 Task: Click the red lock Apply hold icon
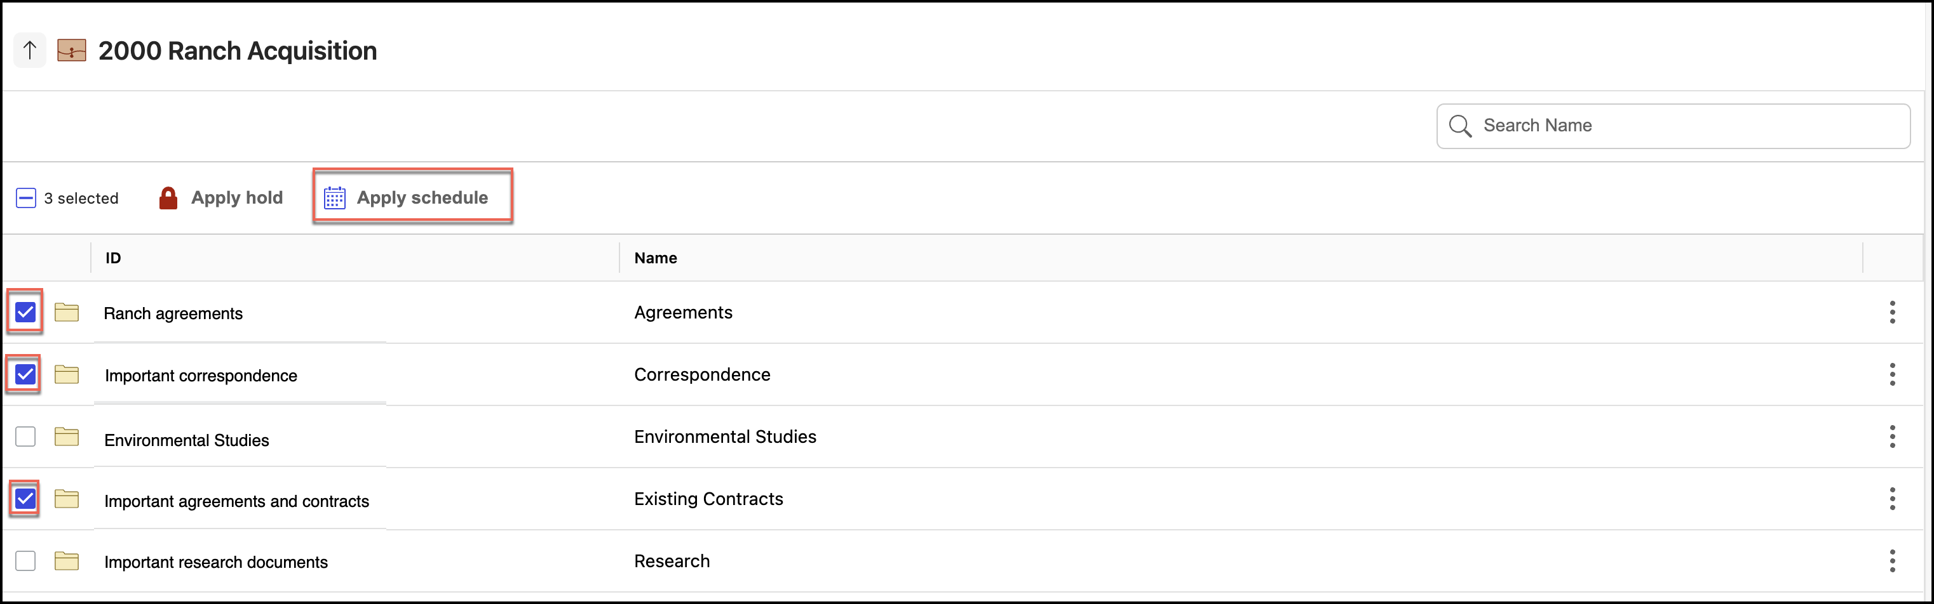[168, 198]
